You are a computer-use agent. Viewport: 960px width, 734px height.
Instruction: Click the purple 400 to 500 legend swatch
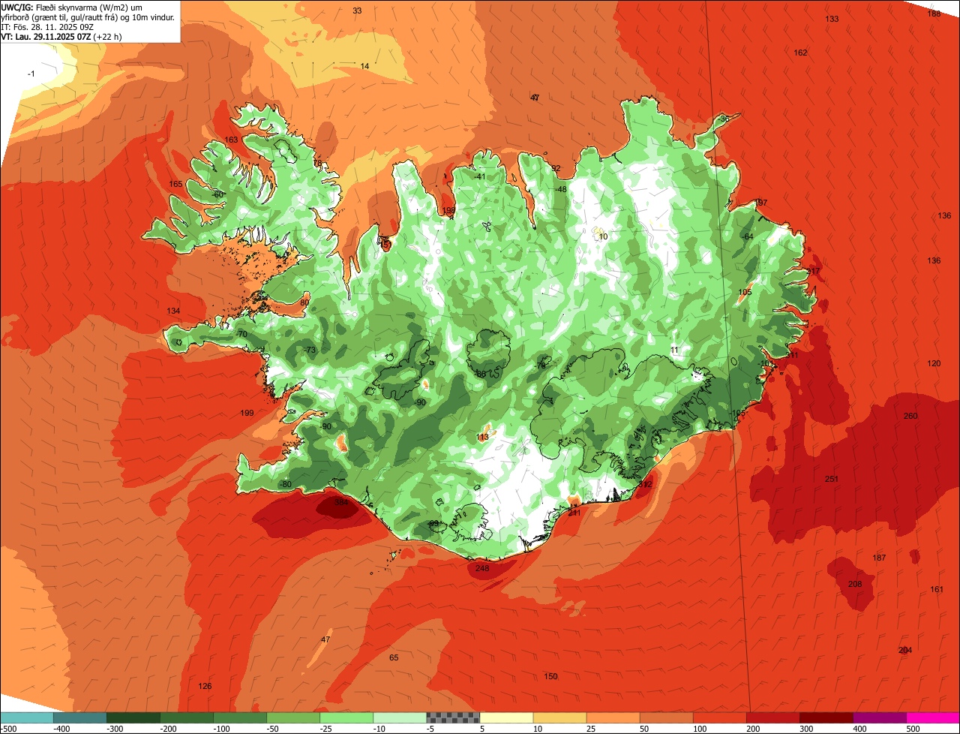click(x=879, y=717)
